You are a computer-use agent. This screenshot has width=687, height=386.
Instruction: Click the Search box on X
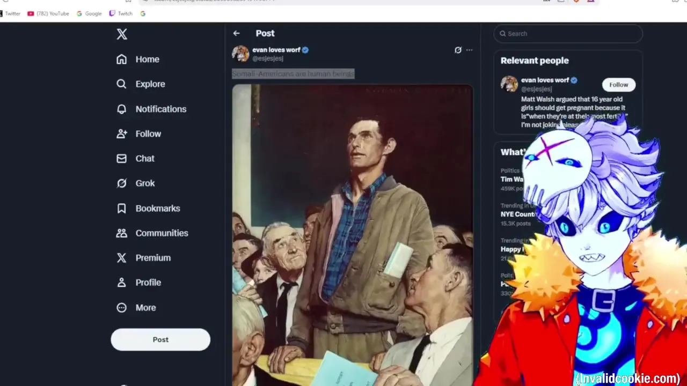(568, 33)
